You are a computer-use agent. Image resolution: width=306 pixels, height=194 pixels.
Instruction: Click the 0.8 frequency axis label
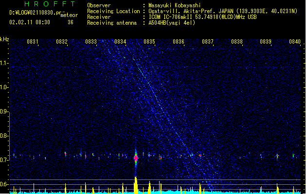(x=4, y=136)
